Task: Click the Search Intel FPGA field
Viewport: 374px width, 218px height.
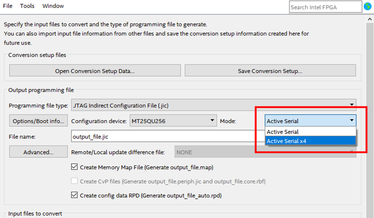Action: (x=325, y=7)
